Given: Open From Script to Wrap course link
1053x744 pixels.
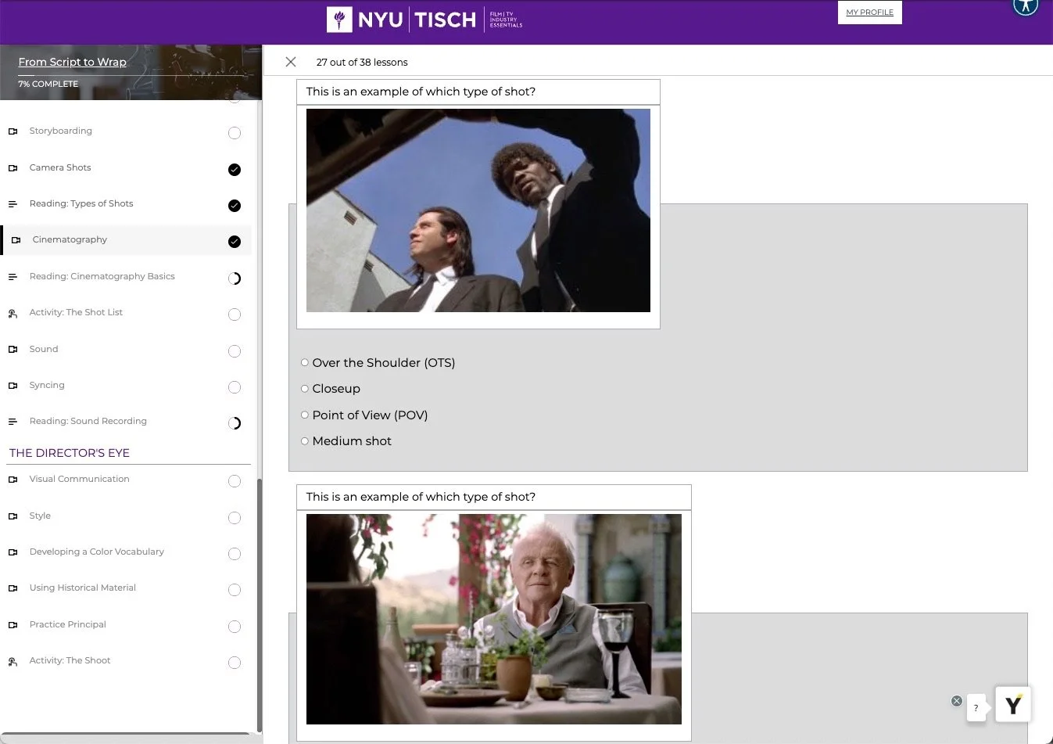Looking at the screenshot, I should point(73,62).
